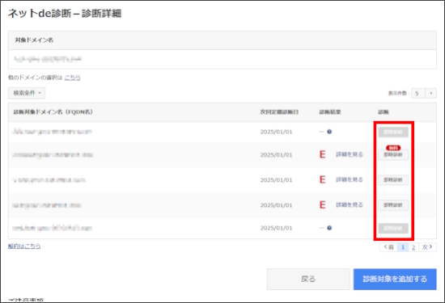445x303 pixels.
Task: Click the 診断 column header
Action: click(384, 112)
